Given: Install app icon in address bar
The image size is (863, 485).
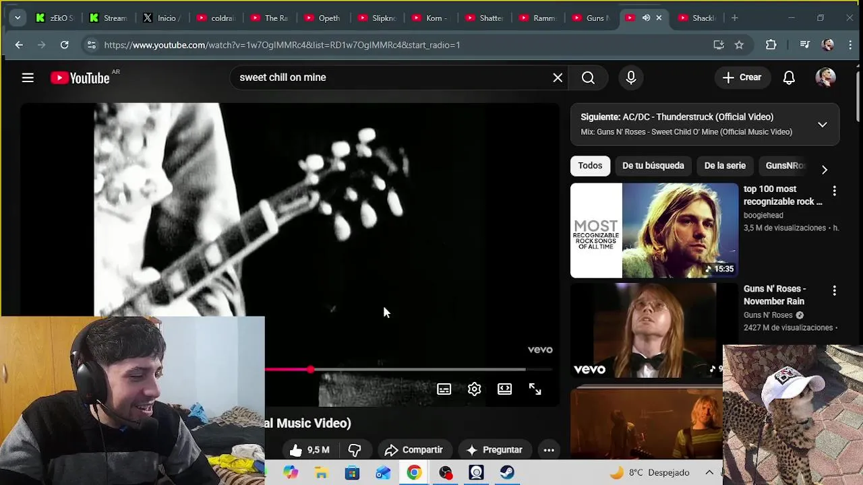Looking at the screenshot, I should pos(719,45).
